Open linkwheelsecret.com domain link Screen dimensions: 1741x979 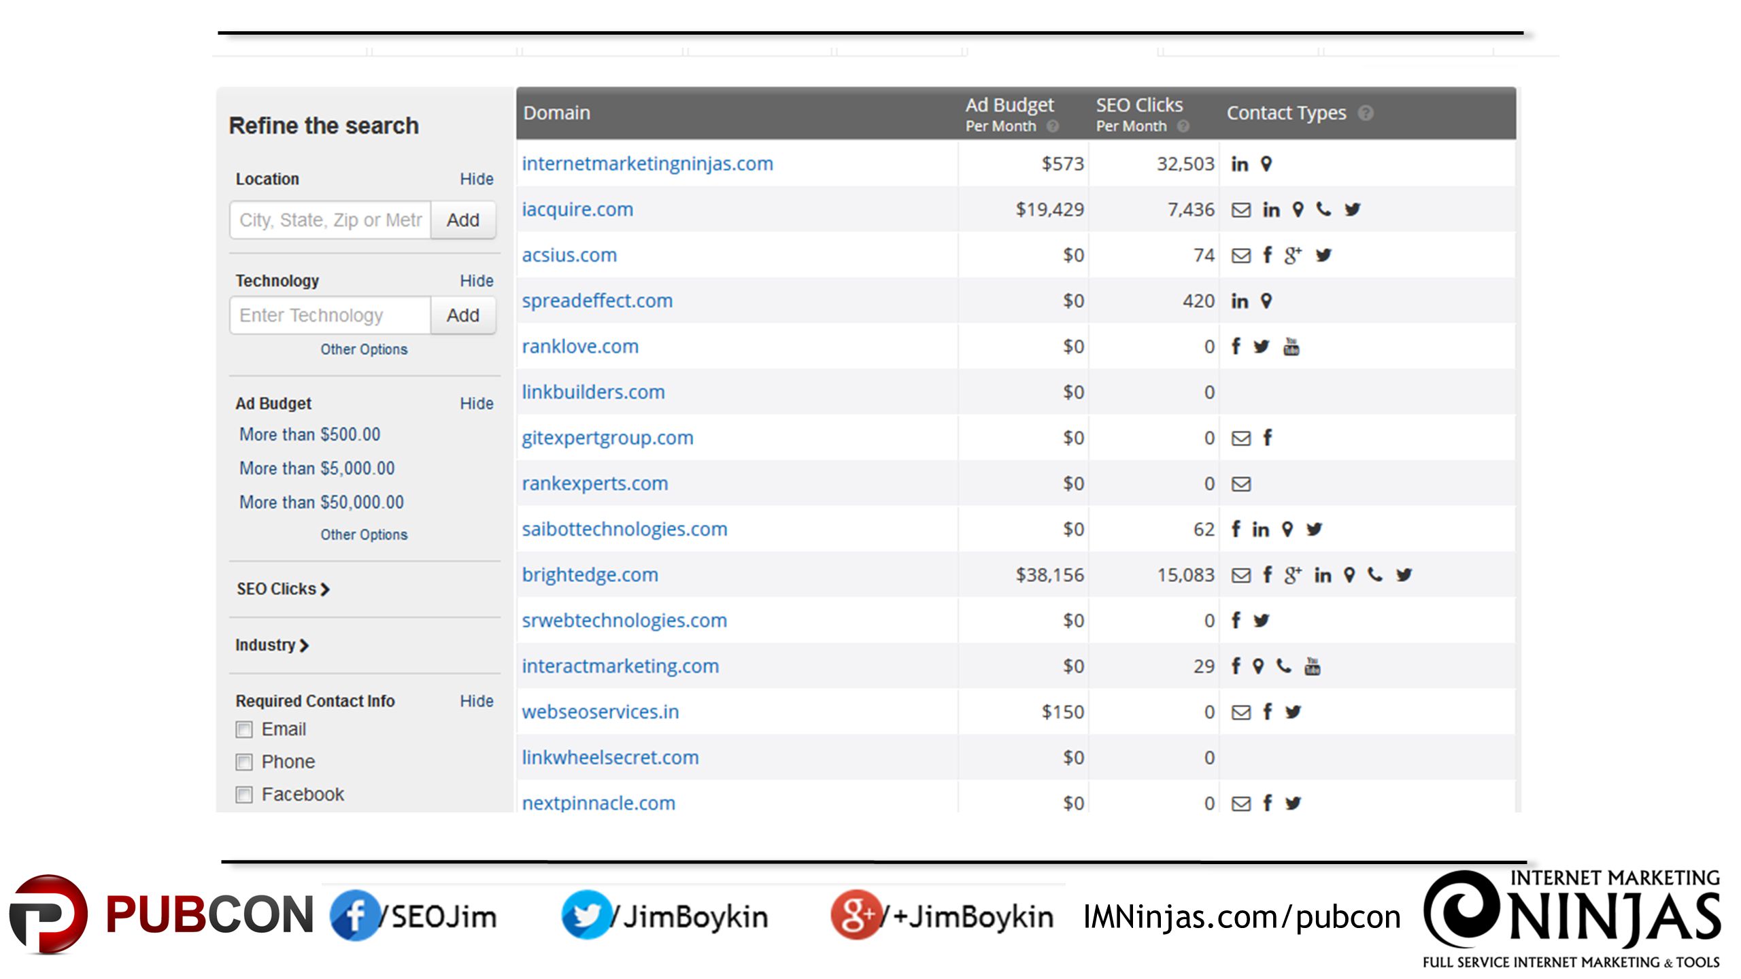click(x=610, y=757)
